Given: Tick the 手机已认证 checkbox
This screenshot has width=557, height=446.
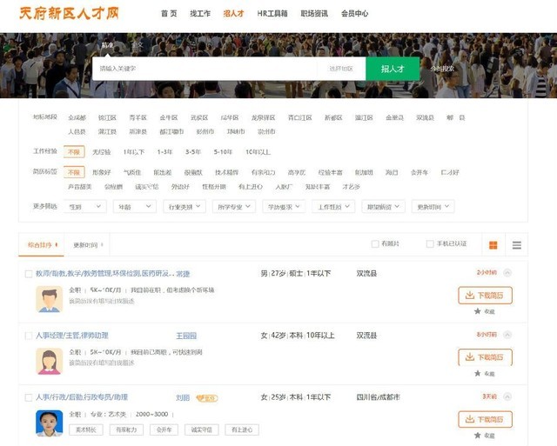Looking at the screenshot, I should coord(430,244).
